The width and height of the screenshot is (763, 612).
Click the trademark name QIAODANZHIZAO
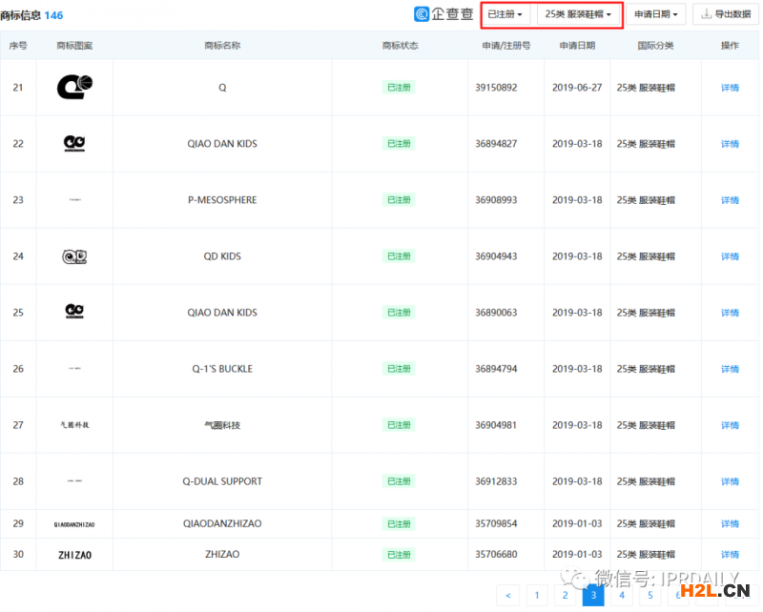(222, 524)
